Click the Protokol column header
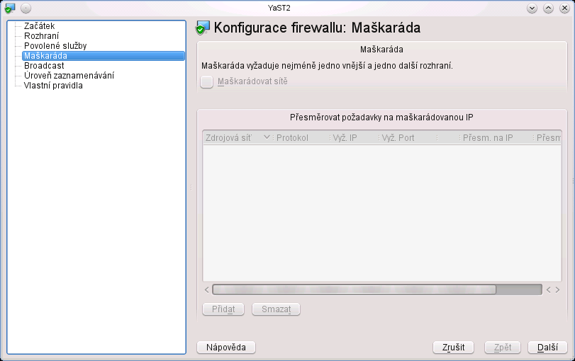Screen dimensions: 575x361 tap(301, 138)
